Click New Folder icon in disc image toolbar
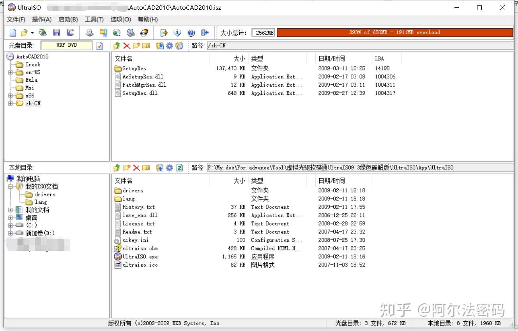Screen dimensions: 518x331 pos(136,46)
